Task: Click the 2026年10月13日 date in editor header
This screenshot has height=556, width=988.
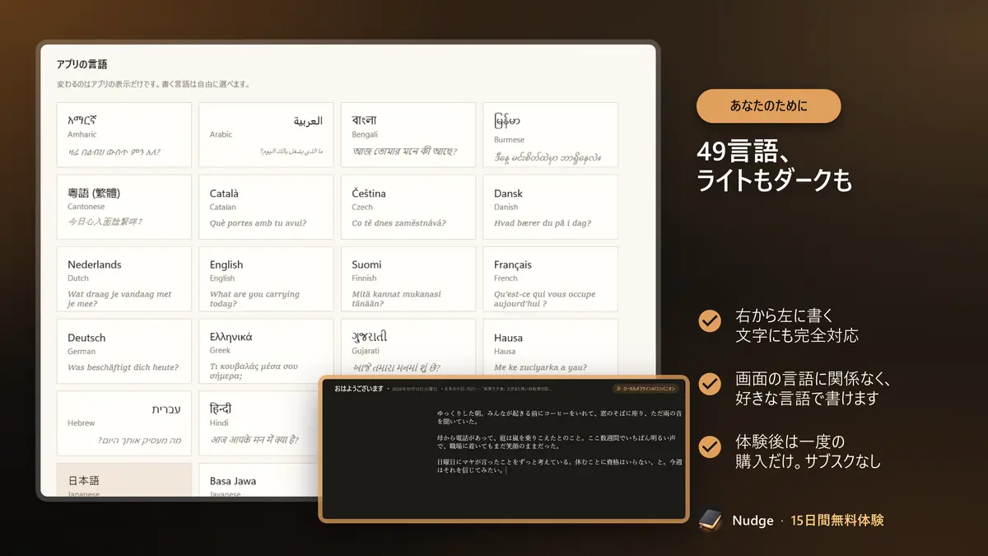Action: (x=414, y=388)
